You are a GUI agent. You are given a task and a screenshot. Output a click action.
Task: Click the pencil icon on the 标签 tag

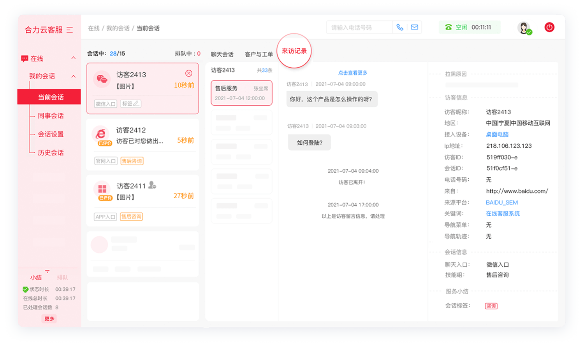(135, 103)
